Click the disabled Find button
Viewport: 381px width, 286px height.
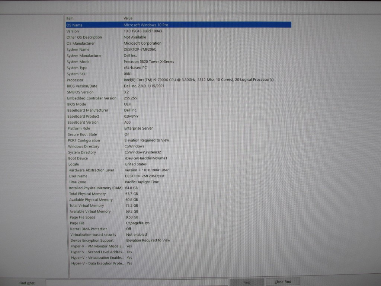[x=246, y=282]
